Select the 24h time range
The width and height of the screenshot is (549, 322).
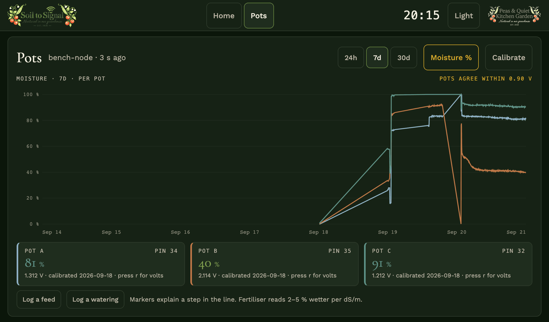pyautogui.click(x=351, y=57)
